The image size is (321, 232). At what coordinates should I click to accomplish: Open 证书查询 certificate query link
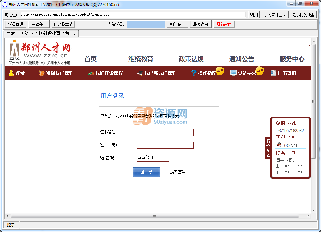click(x=287, y=73)
